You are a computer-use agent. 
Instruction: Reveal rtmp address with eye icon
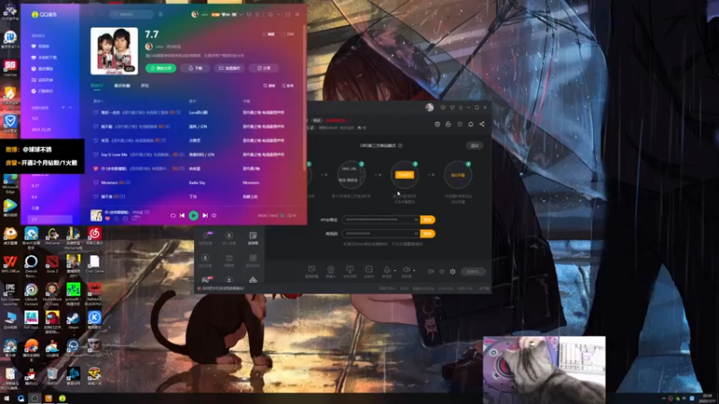pyautogui.click(x=416, y=220)
